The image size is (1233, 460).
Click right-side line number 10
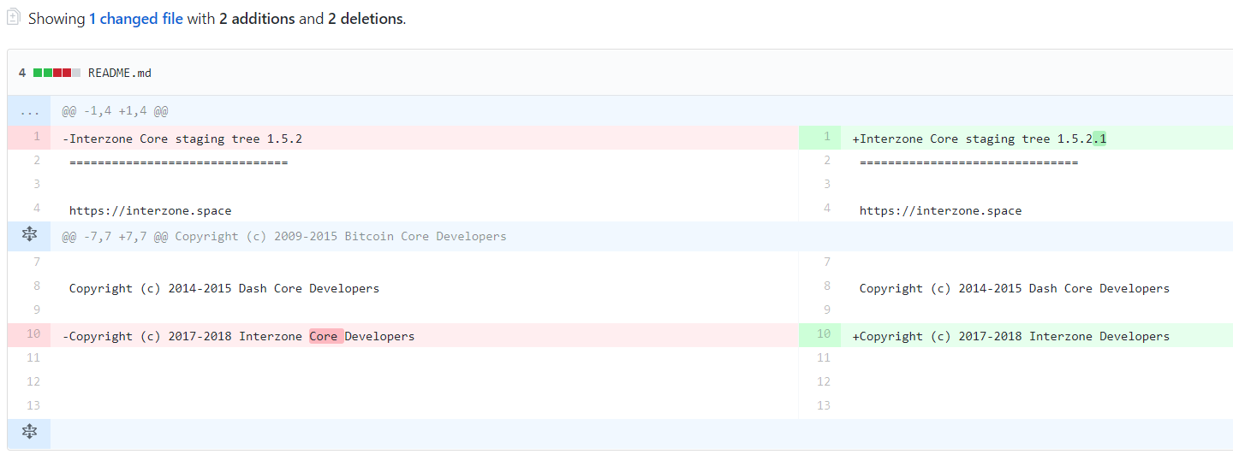(x=819, y=335)
